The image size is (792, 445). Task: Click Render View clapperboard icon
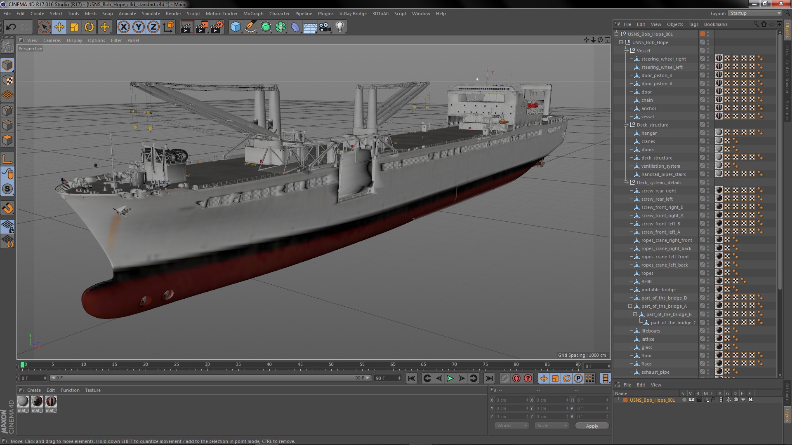click(186, 27)
